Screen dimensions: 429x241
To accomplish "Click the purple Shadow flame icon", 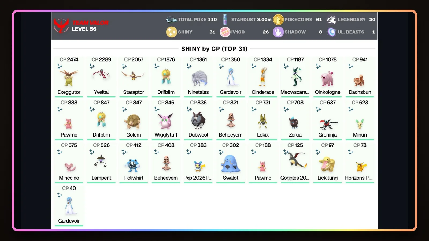I will coord(278,32).
